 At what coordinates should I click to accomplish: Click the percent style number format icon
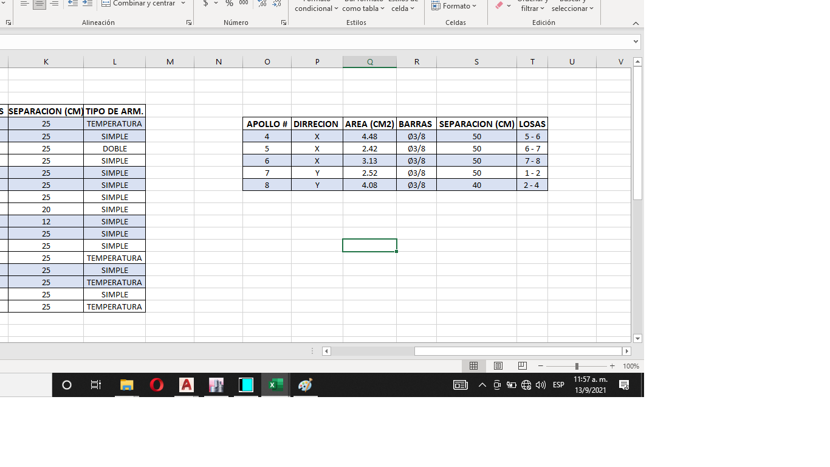coord(229,4)
